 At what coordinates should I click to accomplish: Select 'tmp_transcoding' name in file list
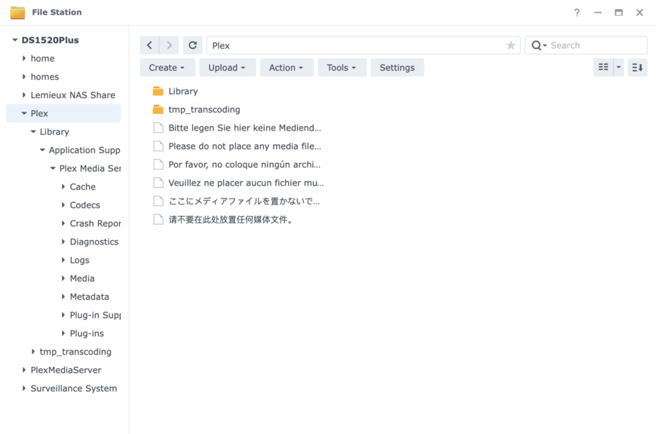click(204, 109)
